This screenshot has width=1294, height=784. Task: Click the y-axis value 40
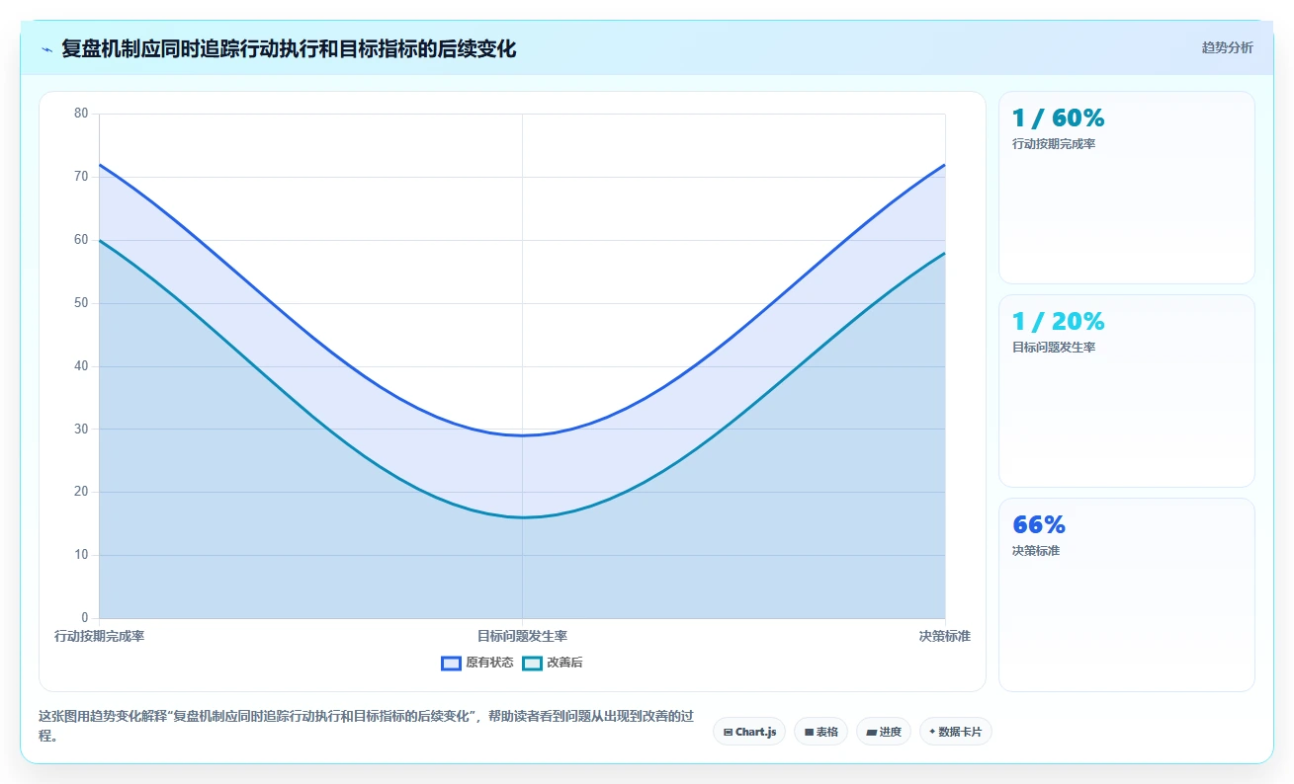[x=81, y=366]
